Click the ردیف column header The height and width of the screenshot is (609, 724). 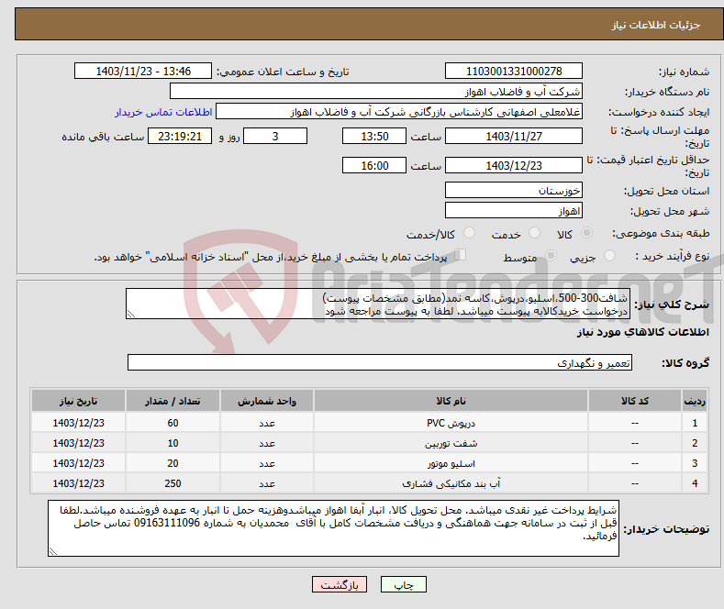[695, 401]
